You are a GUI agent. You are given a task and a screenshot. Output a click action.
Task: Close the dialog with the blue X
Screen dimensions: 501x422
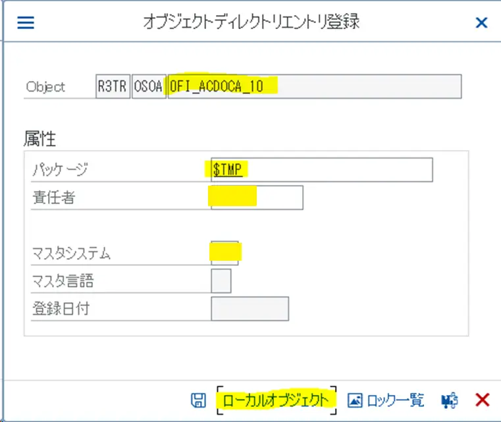481,22
